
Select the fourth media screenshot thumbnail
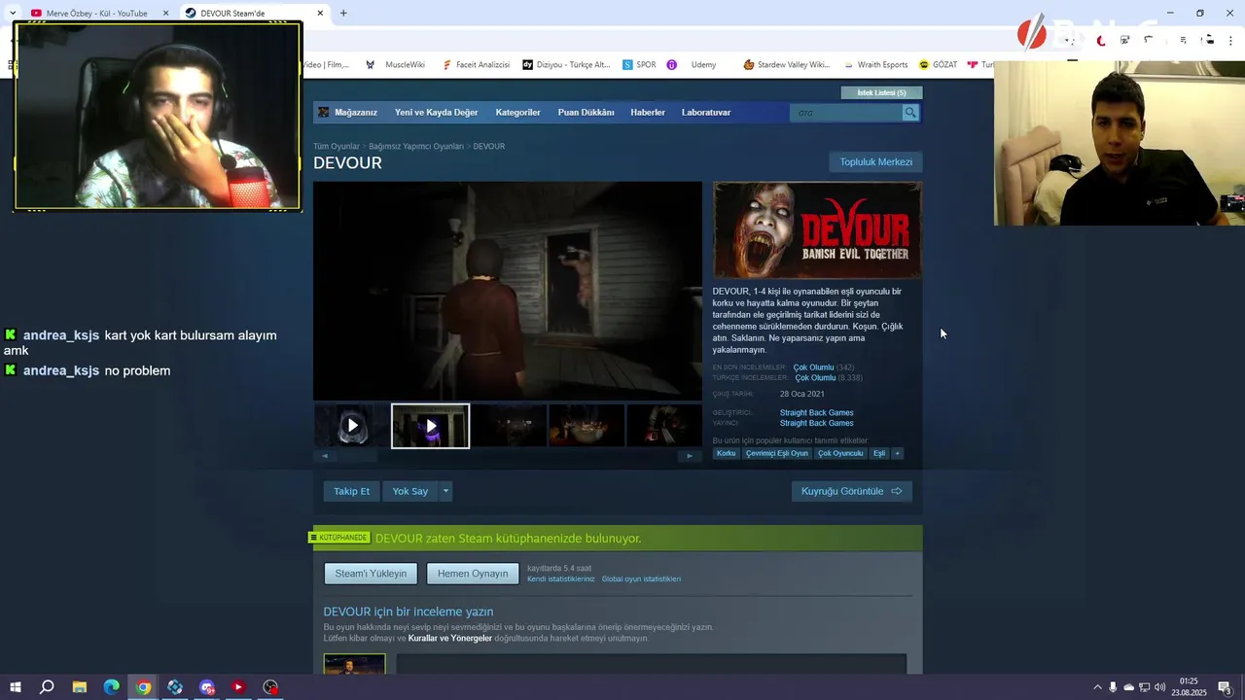587,426
